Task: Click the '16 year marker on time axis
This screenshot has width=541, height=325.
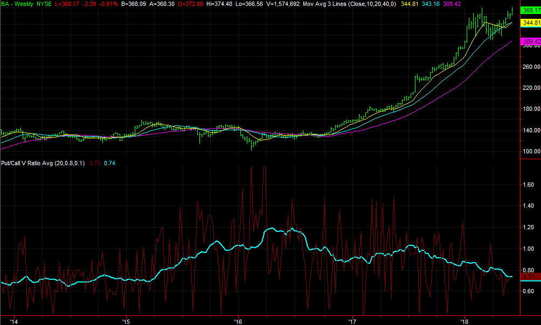Action: coord(238,322)
